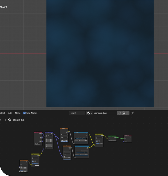The image size is (168, 176).
Task: Select the red Texture Coordinate node header
Action: pyautogui.click(x=38, y=132)
